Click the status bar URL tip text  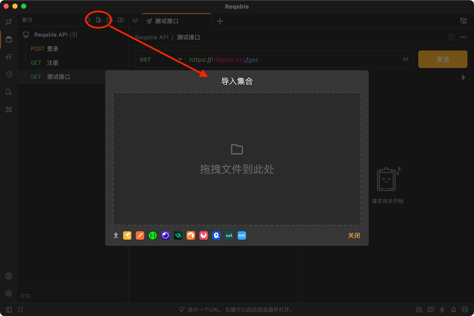tap(240, 309)
